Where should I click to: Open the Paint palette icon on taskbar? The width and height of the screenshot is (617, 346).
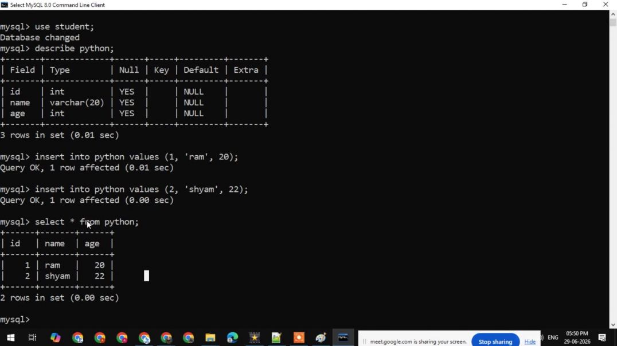coord(321,337)
